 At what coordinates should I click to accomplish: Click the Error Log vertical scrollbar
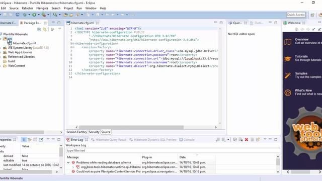click(278, 162)
